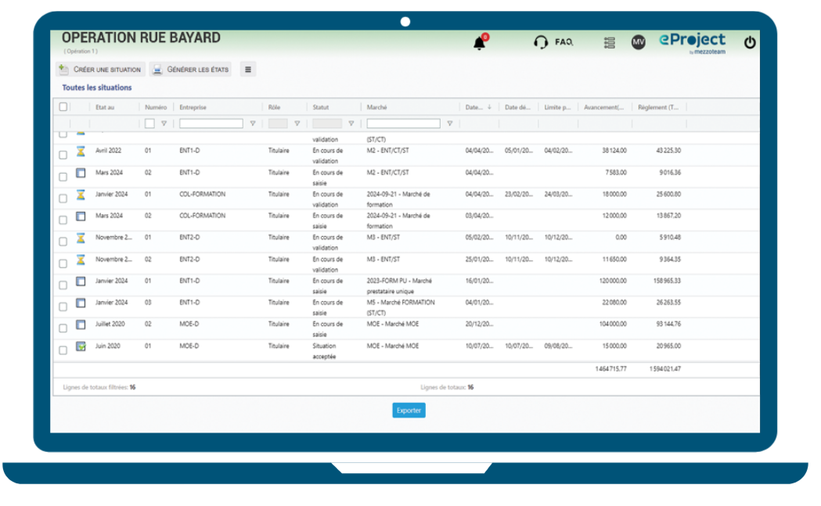Click Créer une situation button

(x=100, y=69)
